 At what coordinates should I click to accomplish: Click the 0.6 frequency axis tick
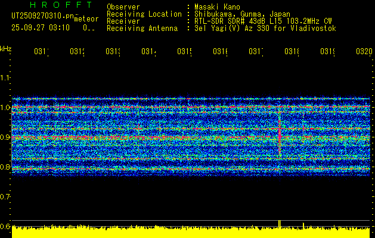click(5, 227)
